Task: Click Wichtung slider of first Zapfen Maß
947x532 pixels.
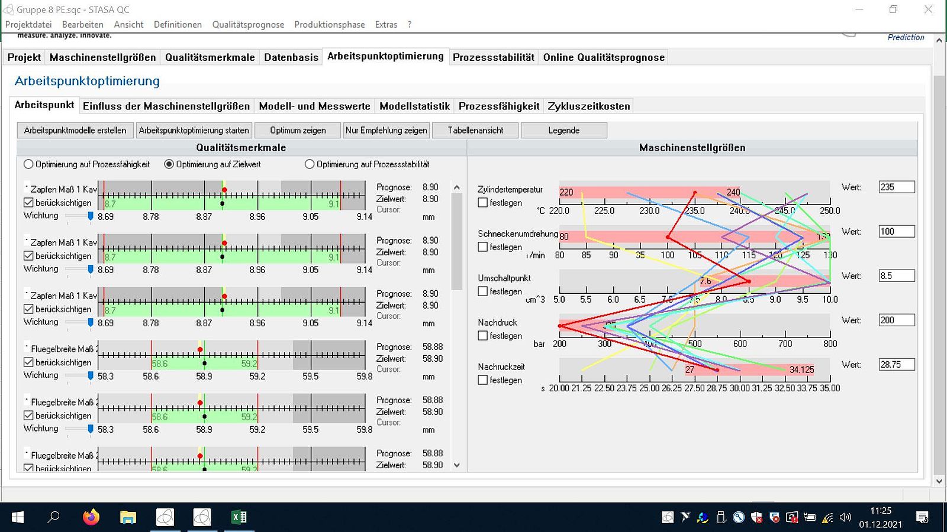Action: pos(79,216)
